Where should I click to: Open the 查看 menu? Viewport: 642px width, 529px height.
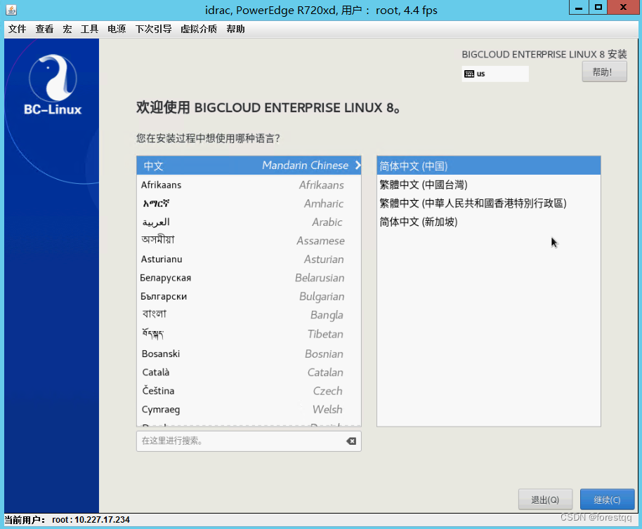click(x=44, y=29)
